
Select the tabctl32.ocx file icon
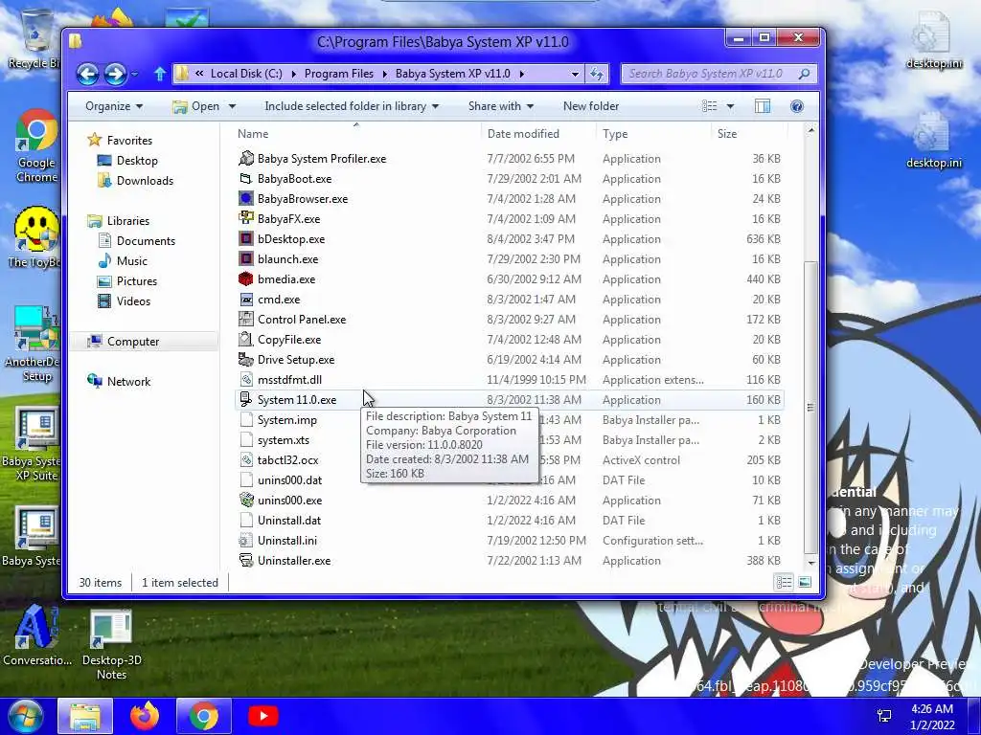tap(246, 460)
